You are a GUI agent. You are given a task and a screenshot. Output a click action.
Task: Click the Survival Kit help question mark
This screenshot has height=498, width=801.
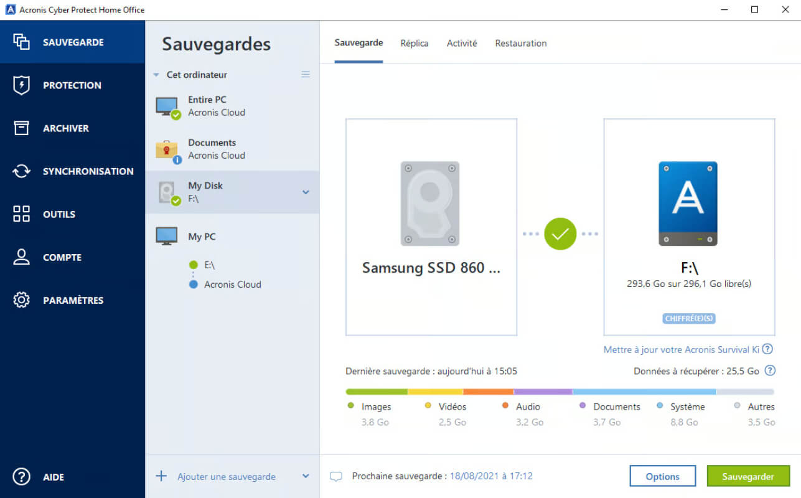click(767, 349)
